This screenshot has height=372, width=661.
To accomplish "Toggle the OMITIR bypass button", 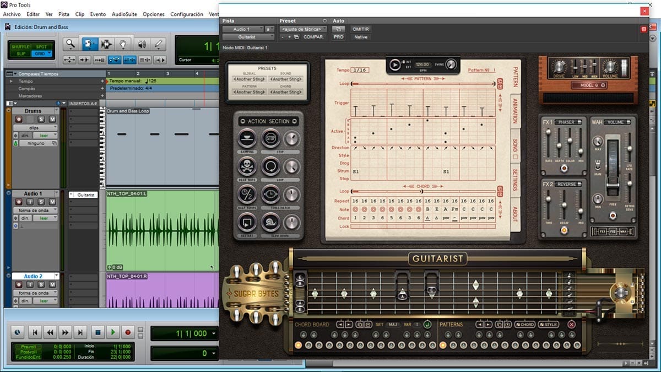I will (361, 29).
